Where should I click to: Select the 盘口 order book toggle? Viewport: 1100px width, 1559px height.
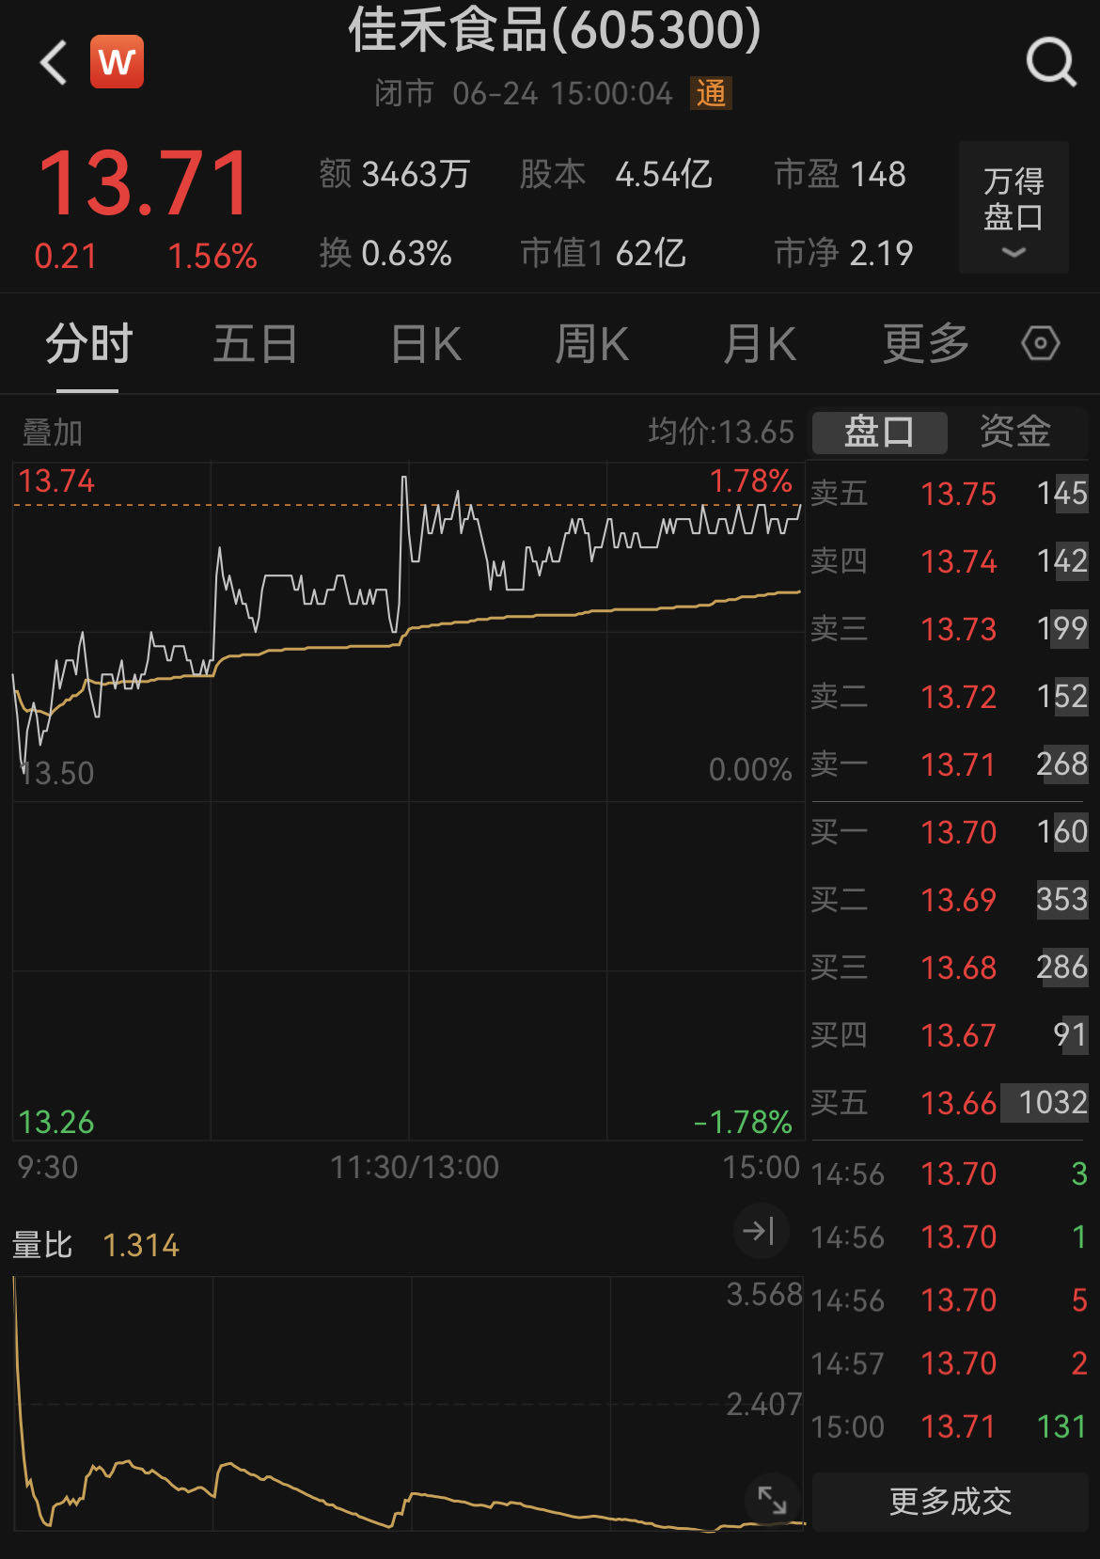point(879,432)
